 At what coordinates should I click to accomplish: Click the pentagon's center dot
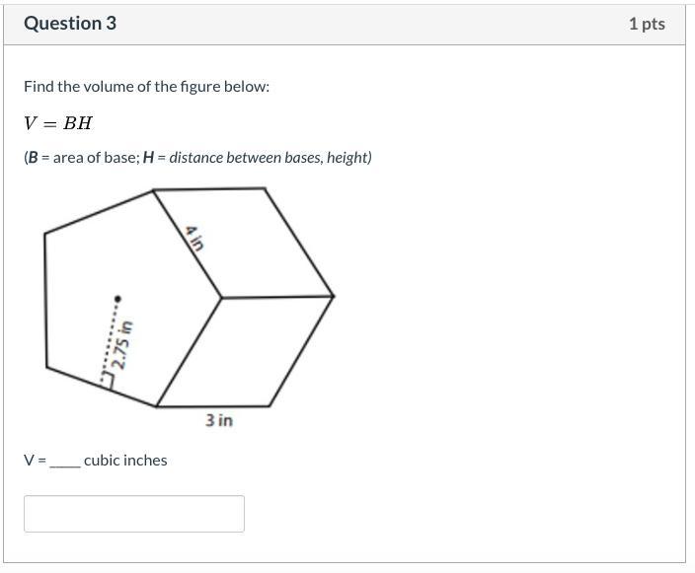[117, 298]
